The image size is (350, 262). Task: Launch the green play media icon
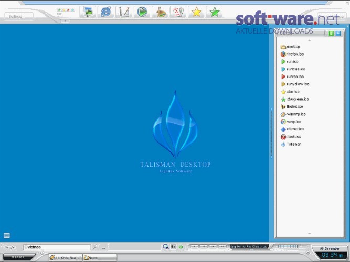[142, 12]
